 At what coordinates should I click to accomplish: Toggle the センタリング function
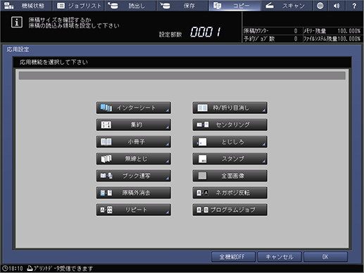tap(230, 125)
